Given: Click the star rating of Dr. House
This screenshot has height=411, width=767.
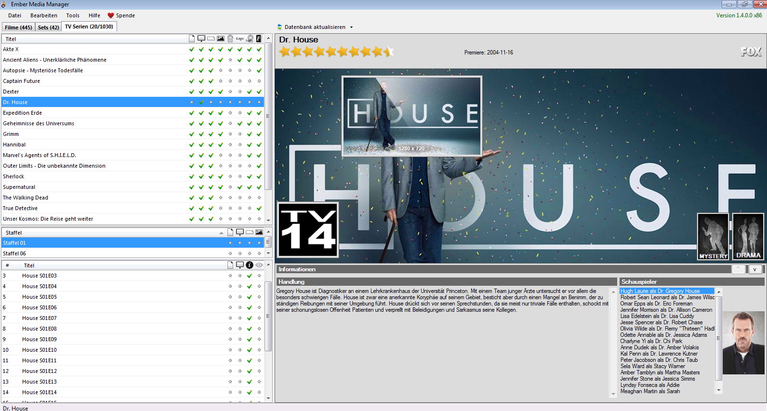Looking at the screenshot, I should pyautogui.click(x=336, y=52).
